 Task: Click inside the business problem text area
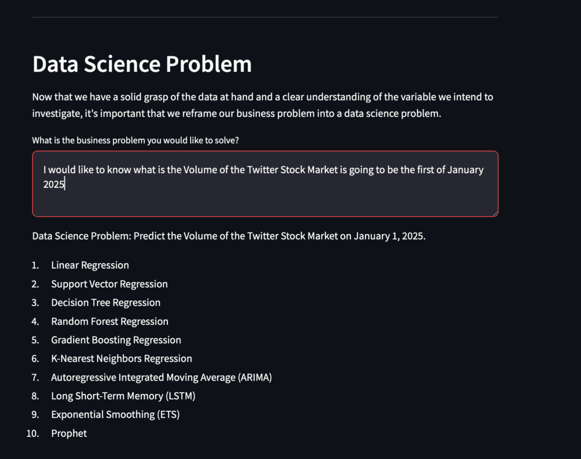265,184
